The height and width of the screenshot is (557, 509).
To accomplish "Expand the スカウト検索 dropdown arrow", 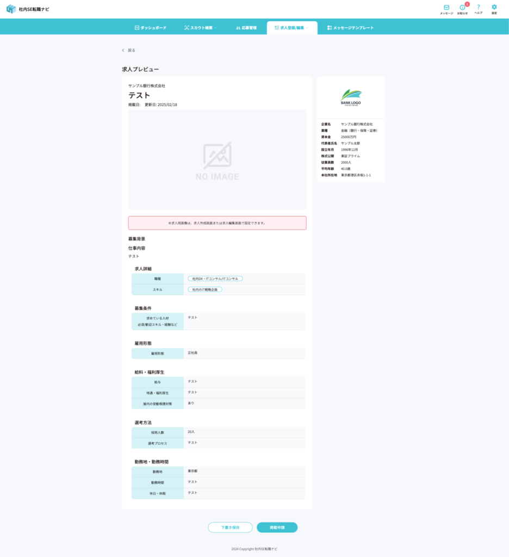I will coord(215,28).
